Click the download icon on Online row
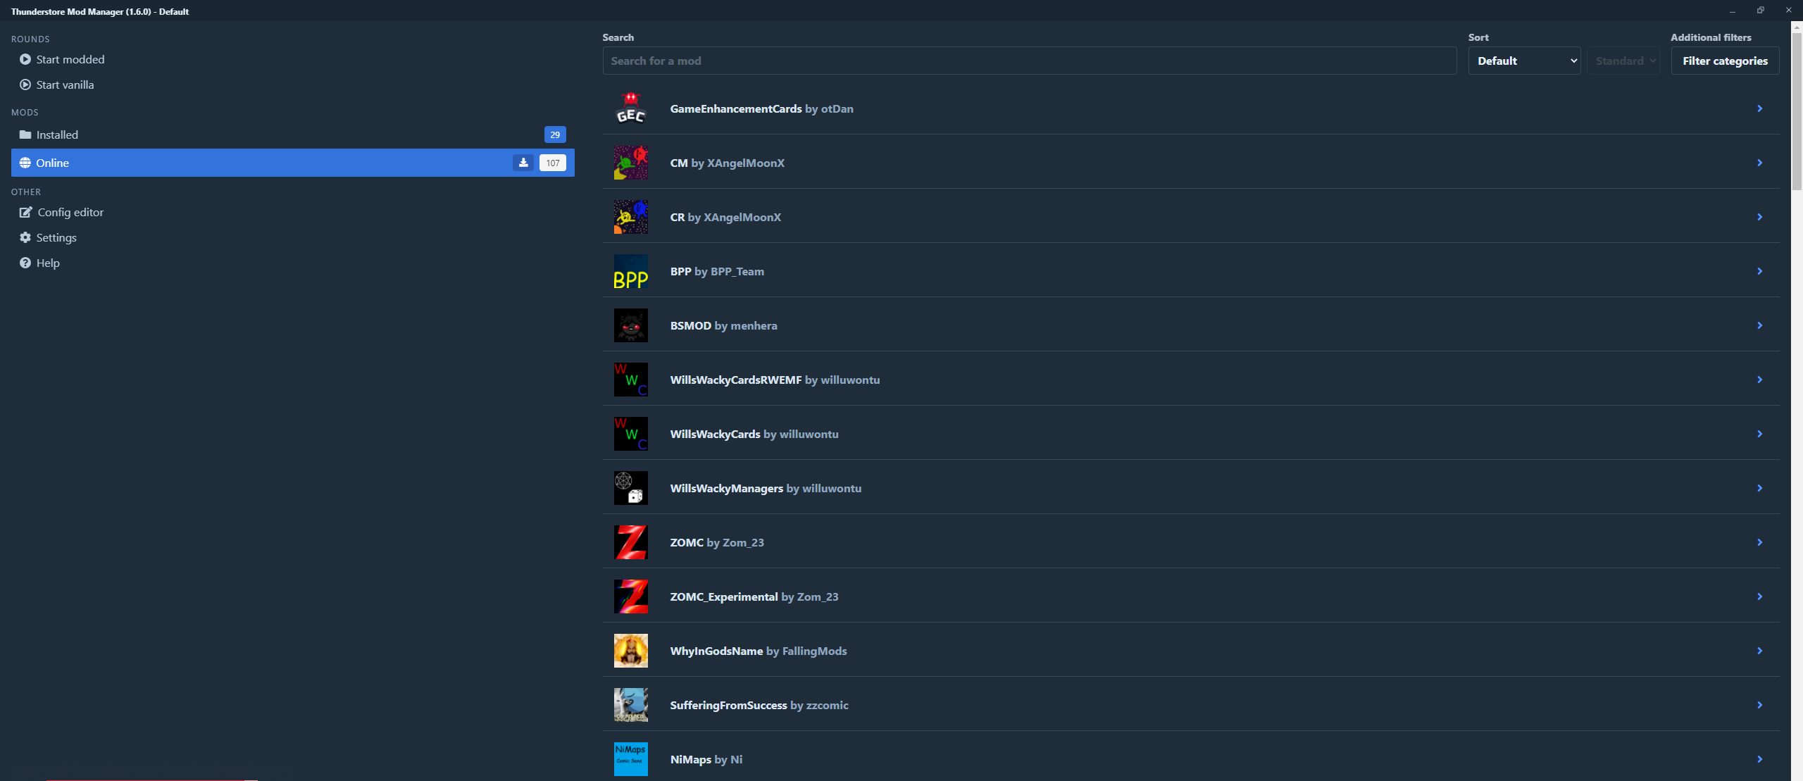Viewport: 1803px width, 781px height. (523, 163)
